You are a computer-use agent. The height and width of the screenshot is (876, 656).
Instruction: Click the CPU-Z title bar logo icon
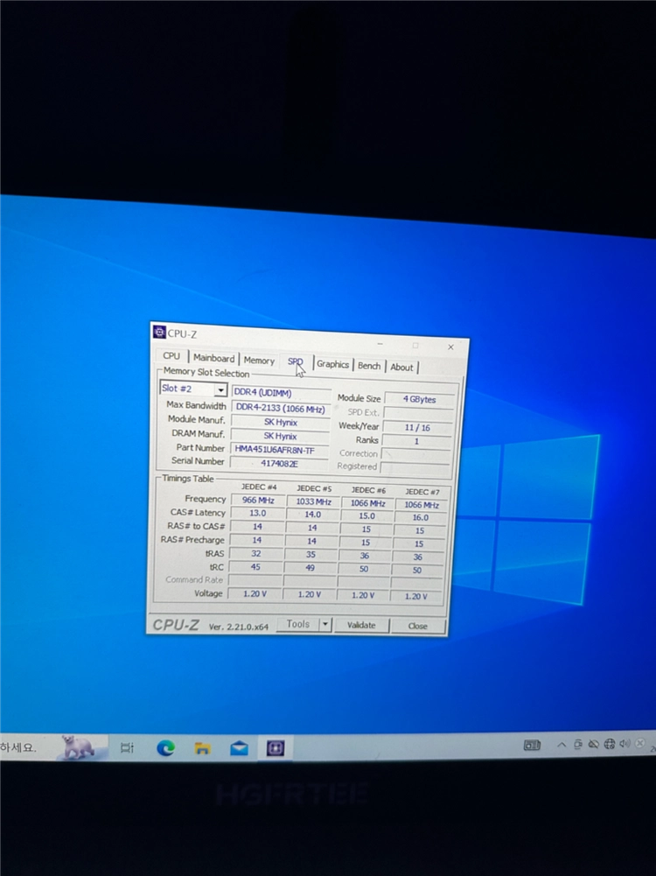tap(159, 333)
